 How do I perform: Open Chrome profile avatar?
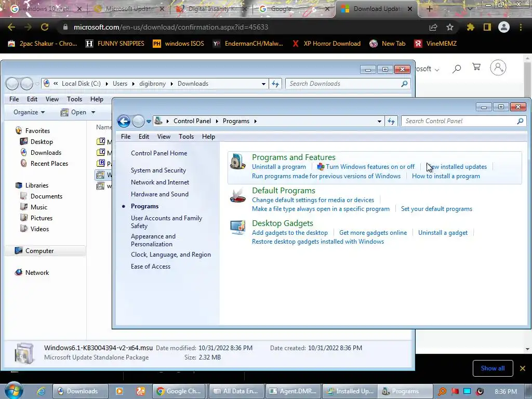click(504, 27)
